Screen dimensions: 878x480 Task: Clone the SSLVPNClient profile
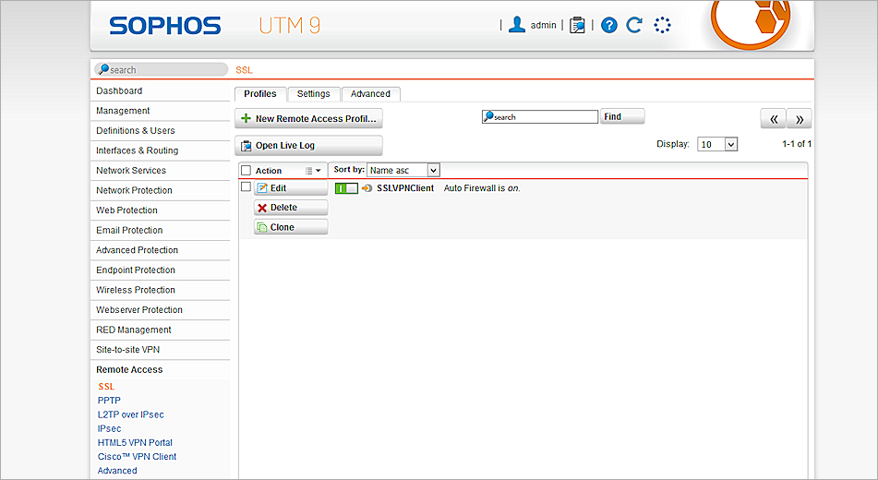coord(291,227)
